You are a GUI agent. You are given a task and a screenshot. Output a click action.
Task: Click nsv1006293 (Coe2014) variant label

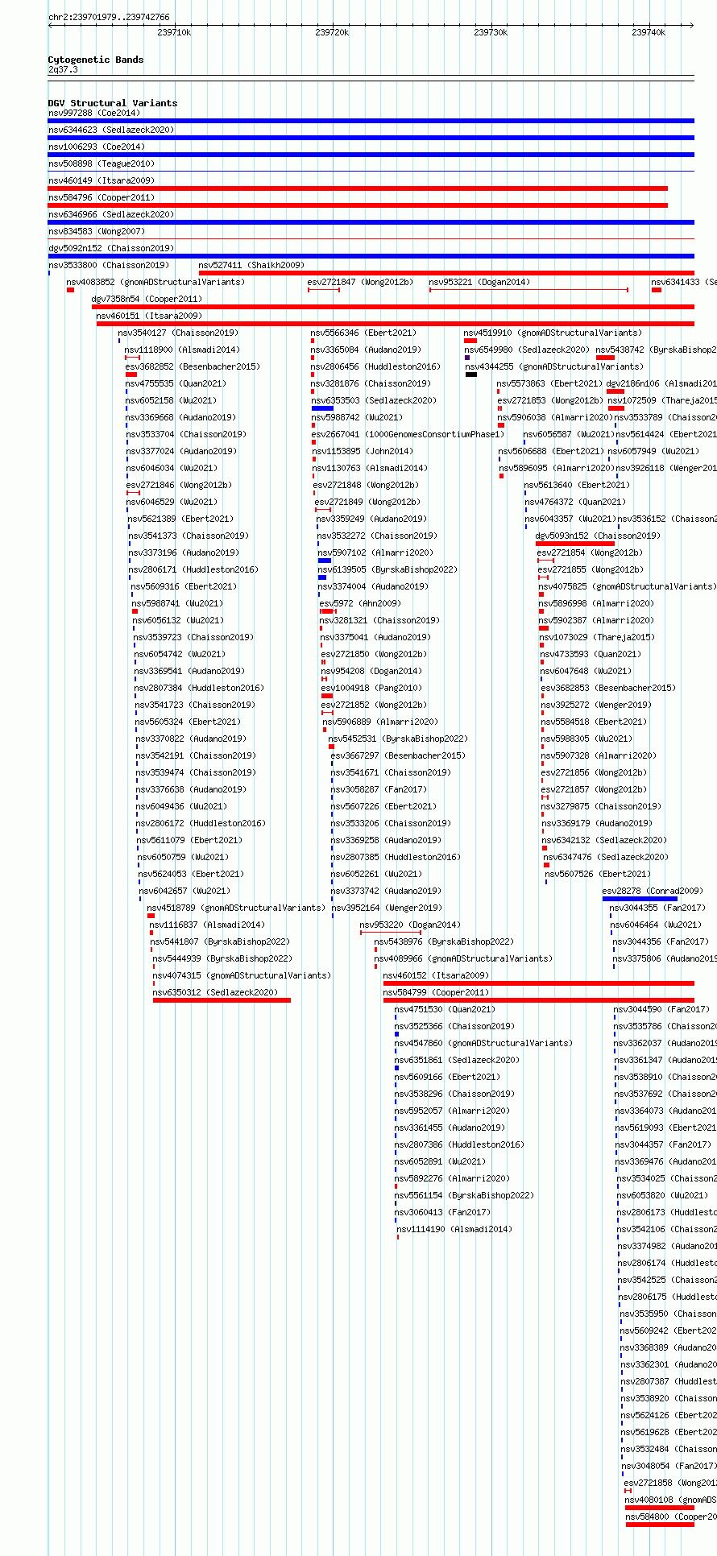point(96,147)
